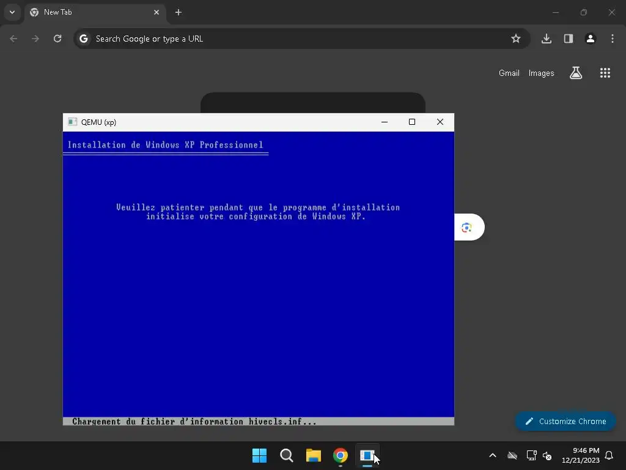Viewport: 626px width, 470px height.
Task: Bookmark this tab with the star icon
Action: [x=516, y=39]
